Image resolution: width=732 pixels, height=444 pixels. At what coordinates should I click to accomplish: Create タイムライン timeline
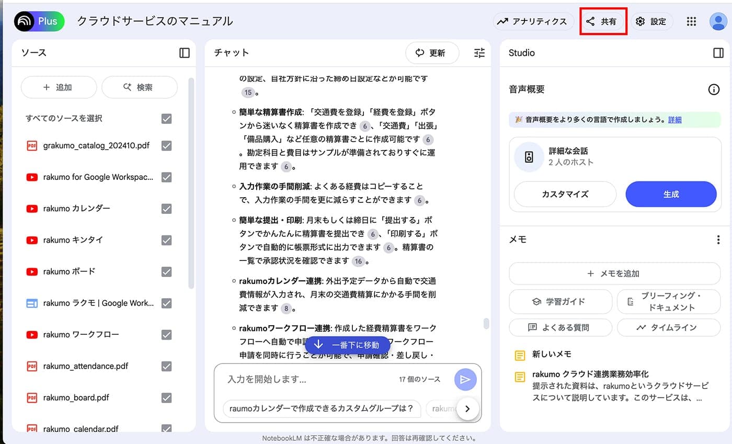pyautogui.click(x=669, y=327)
